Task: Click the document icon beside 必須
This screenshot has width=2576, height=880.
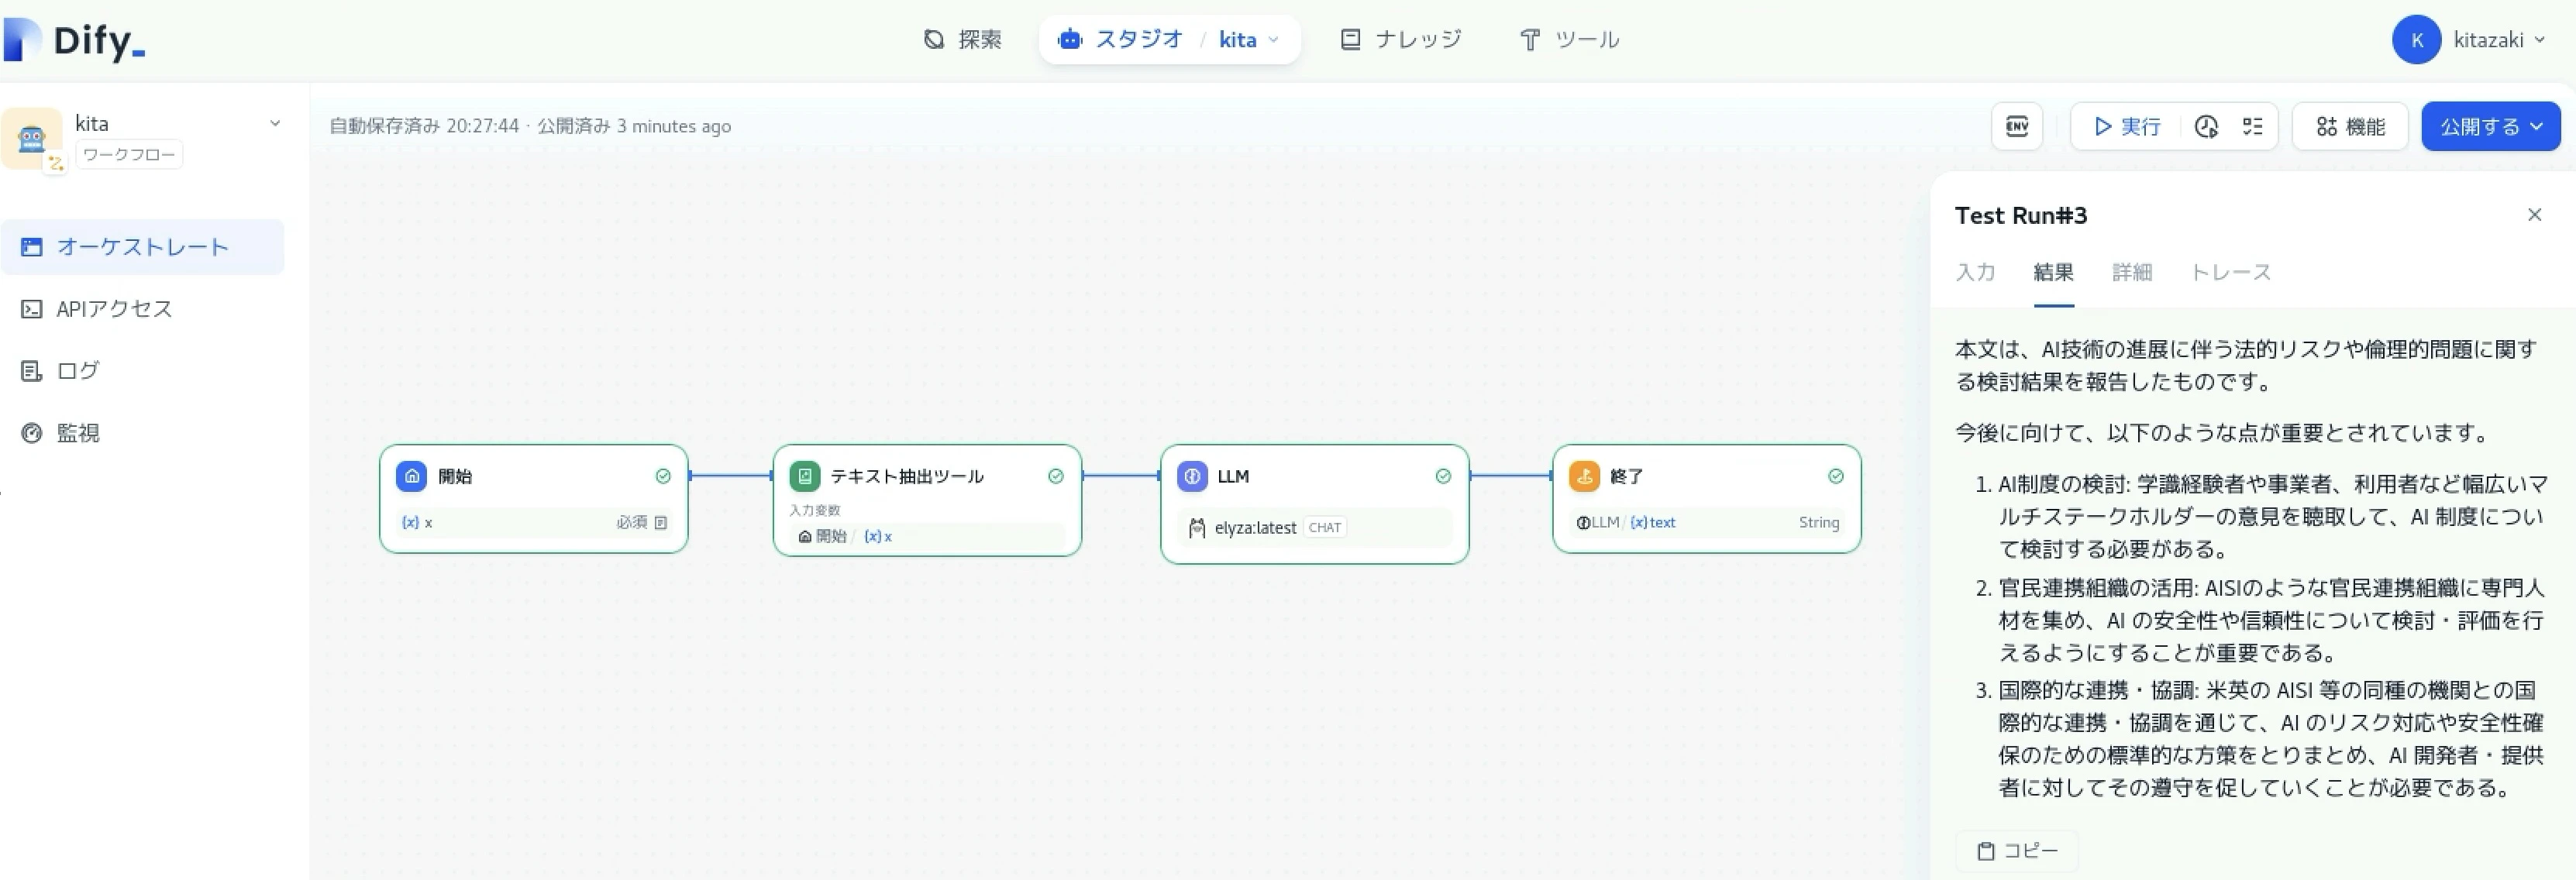Action: tap(661, 522)
